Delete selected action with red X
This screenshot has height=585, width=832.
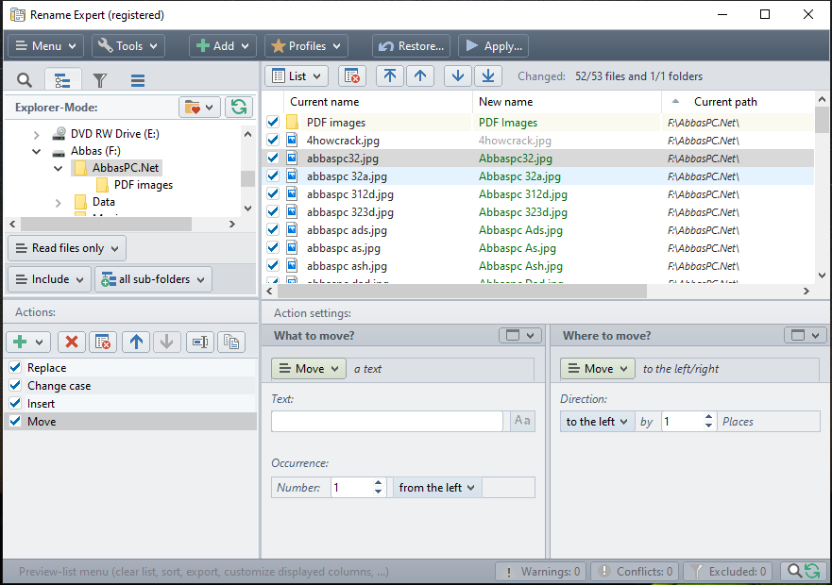click(72, 343)
